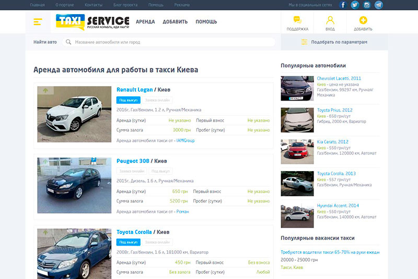
Task: Open Подобрать по параметрам filter panel
Action: [x=334, y=42]
